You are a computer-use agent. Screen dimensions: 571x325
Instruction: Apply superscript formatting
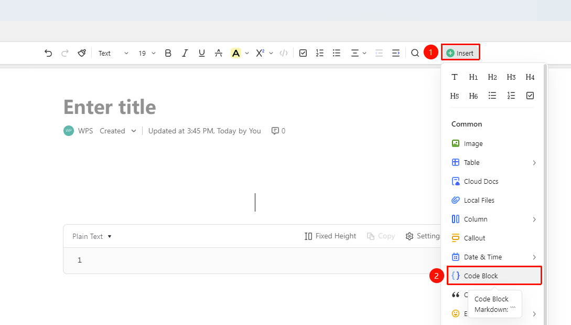coord(260,53)
